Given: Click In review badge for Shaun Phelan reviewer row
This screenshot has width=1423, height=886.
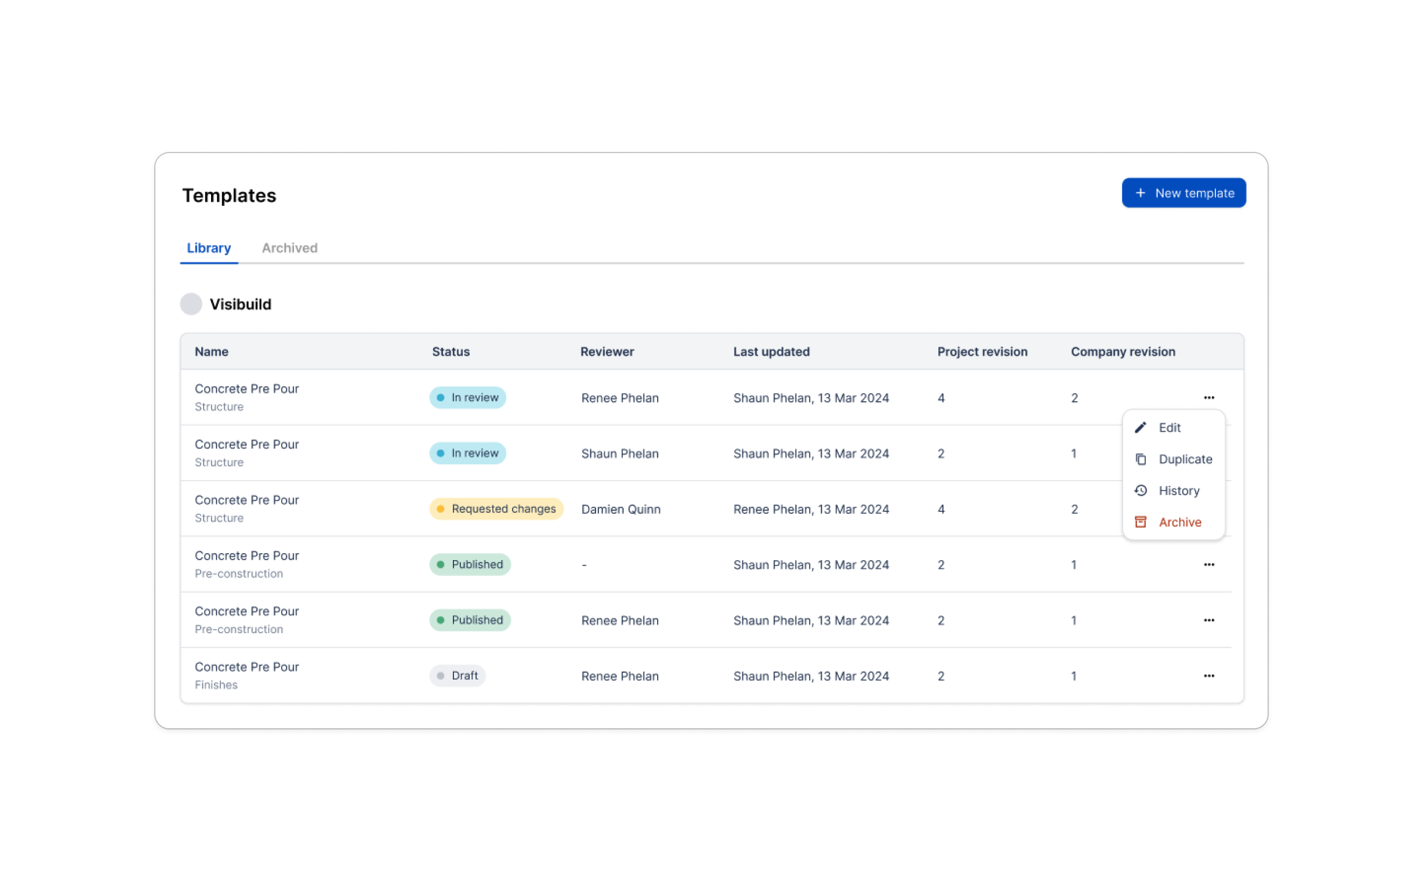Looking at the screenshot, I should pos(467,453).
